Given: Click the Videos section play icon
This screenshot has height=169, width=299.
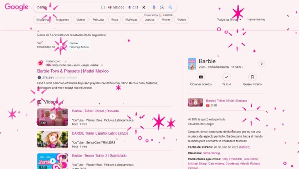Looking at the screenshot, I should coord(39,102).
